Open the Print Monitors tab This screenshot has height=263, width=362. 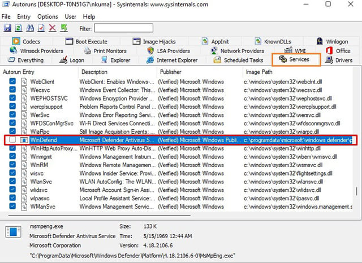(105, 51)
